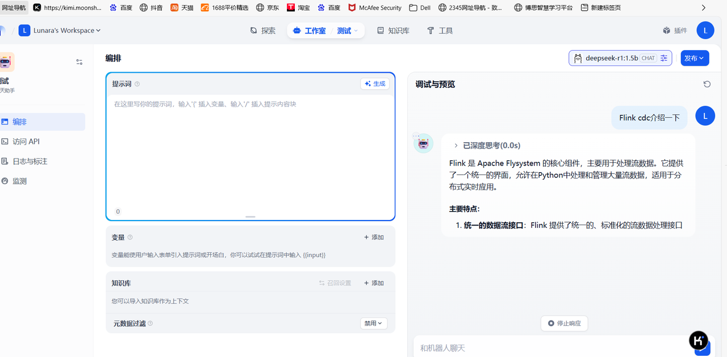The image size is (727, 357).
Task: Click the app orchestration icon in the left sidebar
Action: [x=7, y=62]
